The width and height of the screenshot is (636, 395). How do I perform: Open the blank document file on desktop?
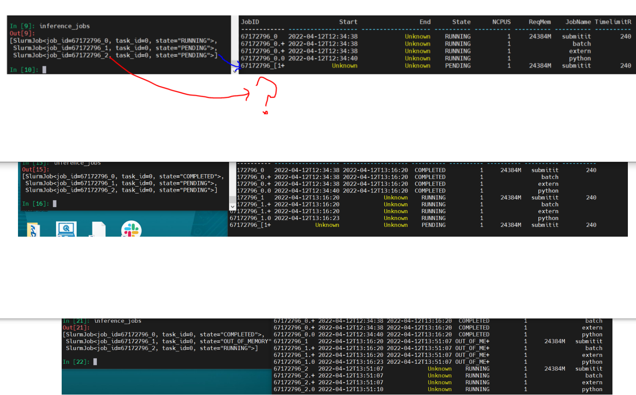99,229
